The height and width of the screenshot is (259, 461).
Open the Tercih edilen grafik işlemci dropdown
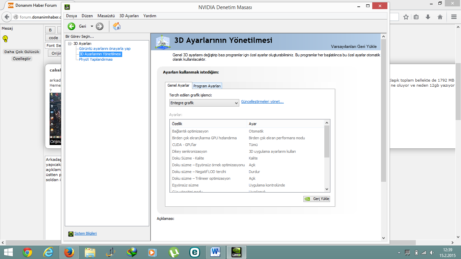(204, 103)
